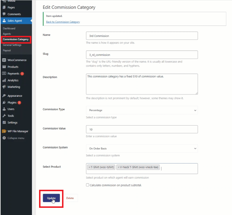The height and width of the screenshot is (215, 232).
Task: Remove T-Shirt (woo-tshirt) from selected products
Action: pos(89,167)
